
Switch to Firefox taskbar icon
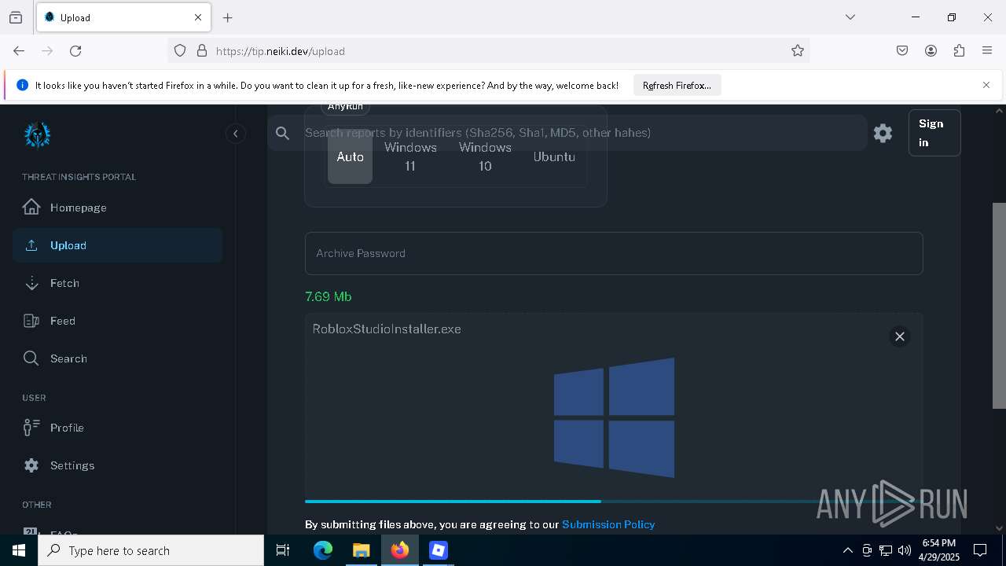point(400,550)
